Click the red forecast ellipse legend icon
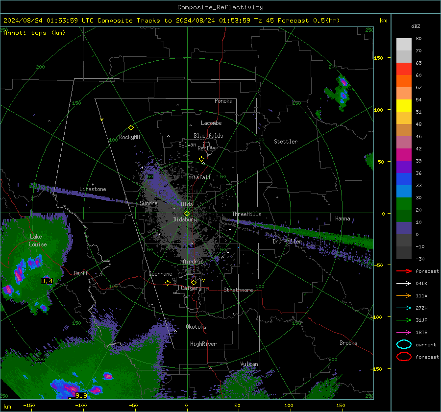 point(404,357)
